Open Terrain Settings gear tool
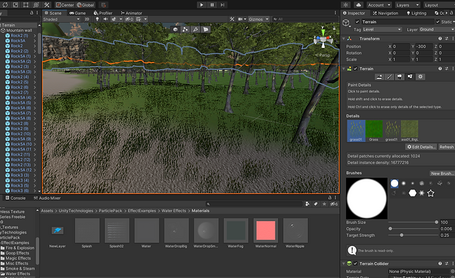The width and height of the screenshot is (455, 278). [420, 77]
